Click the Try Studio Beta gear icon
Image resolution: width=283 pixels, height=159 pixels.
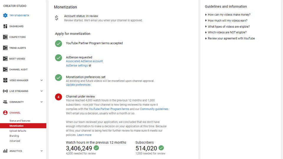pos(5,16)
